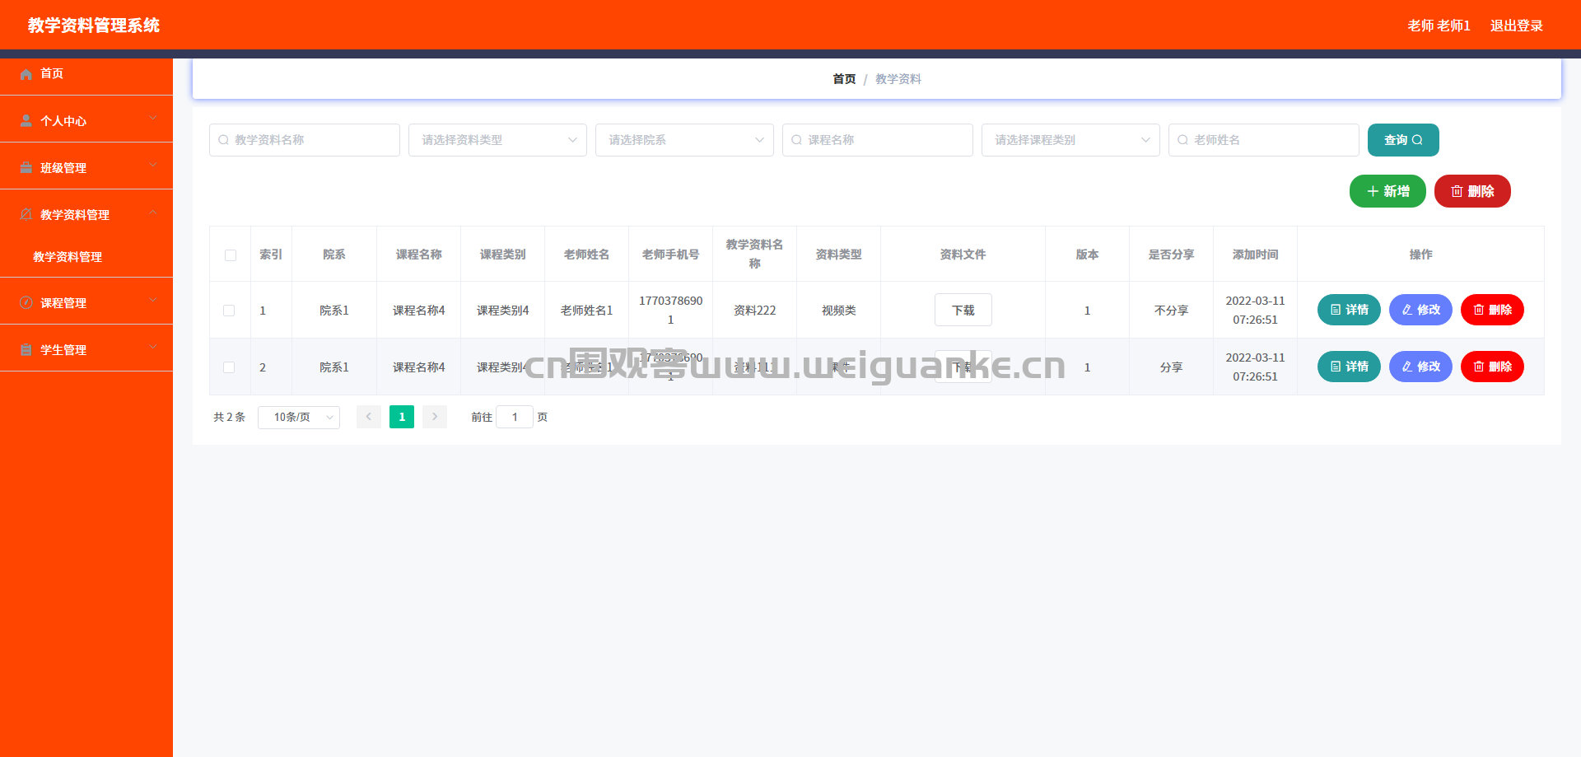Click the home icon beside 首页

[26, 74]
